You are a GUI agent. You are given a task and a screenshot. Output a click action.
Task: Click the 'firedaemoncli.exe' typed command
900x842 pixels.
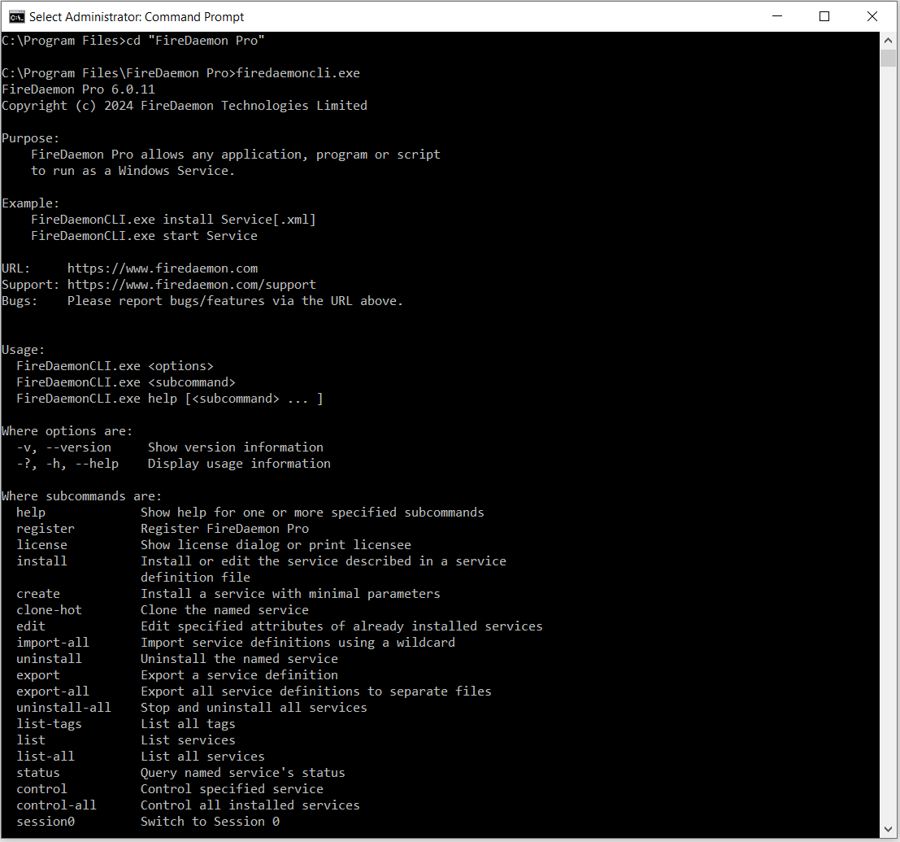pos(298,73)
